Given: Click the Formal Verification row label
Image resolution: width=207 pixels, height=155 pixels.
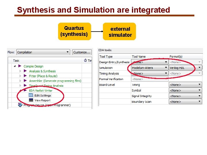Looking at the screenshot, I should [x=111, y=79].
